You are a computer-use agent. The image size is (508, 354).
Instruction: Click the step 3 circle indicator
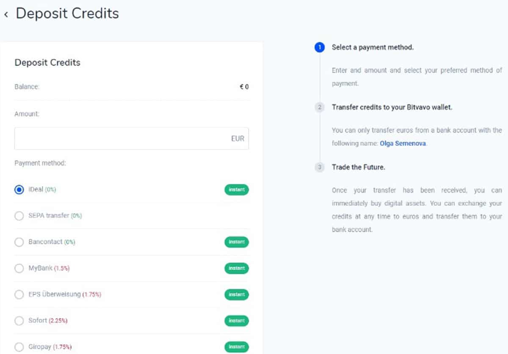click(x=320, y=167)
